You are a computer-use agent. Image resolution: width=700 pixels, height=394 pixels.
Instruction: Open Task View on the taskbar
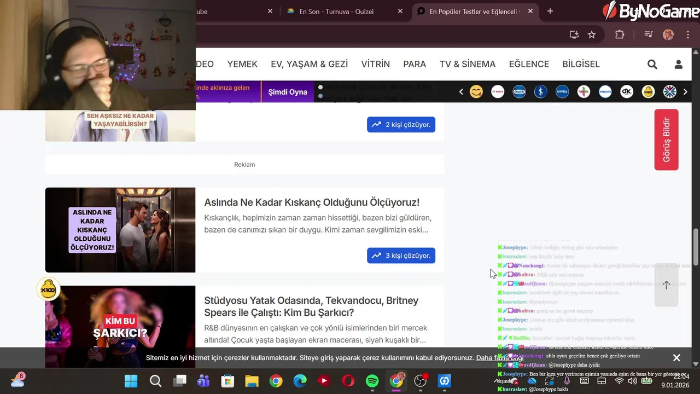(179, 381)
